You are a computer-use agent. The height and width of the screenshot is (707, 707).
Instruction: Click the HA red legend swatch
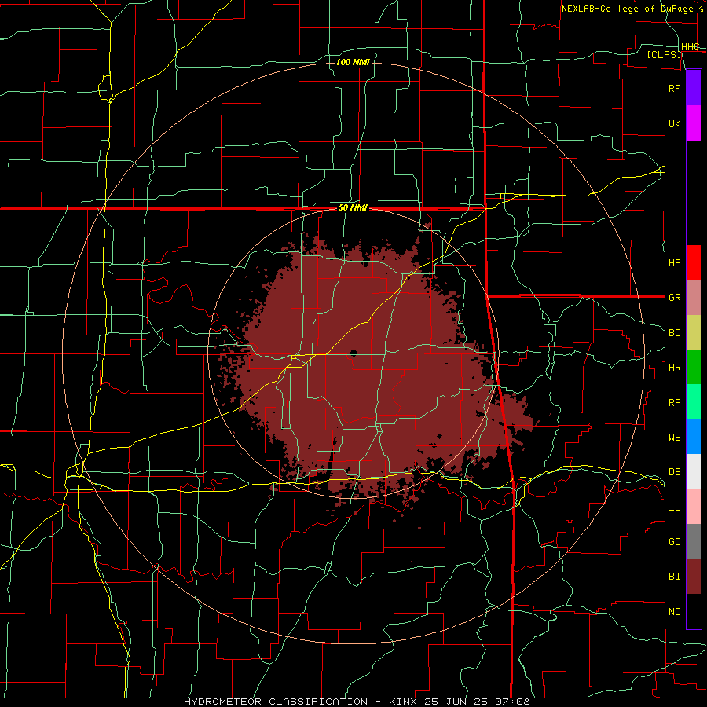coord(694,262)
